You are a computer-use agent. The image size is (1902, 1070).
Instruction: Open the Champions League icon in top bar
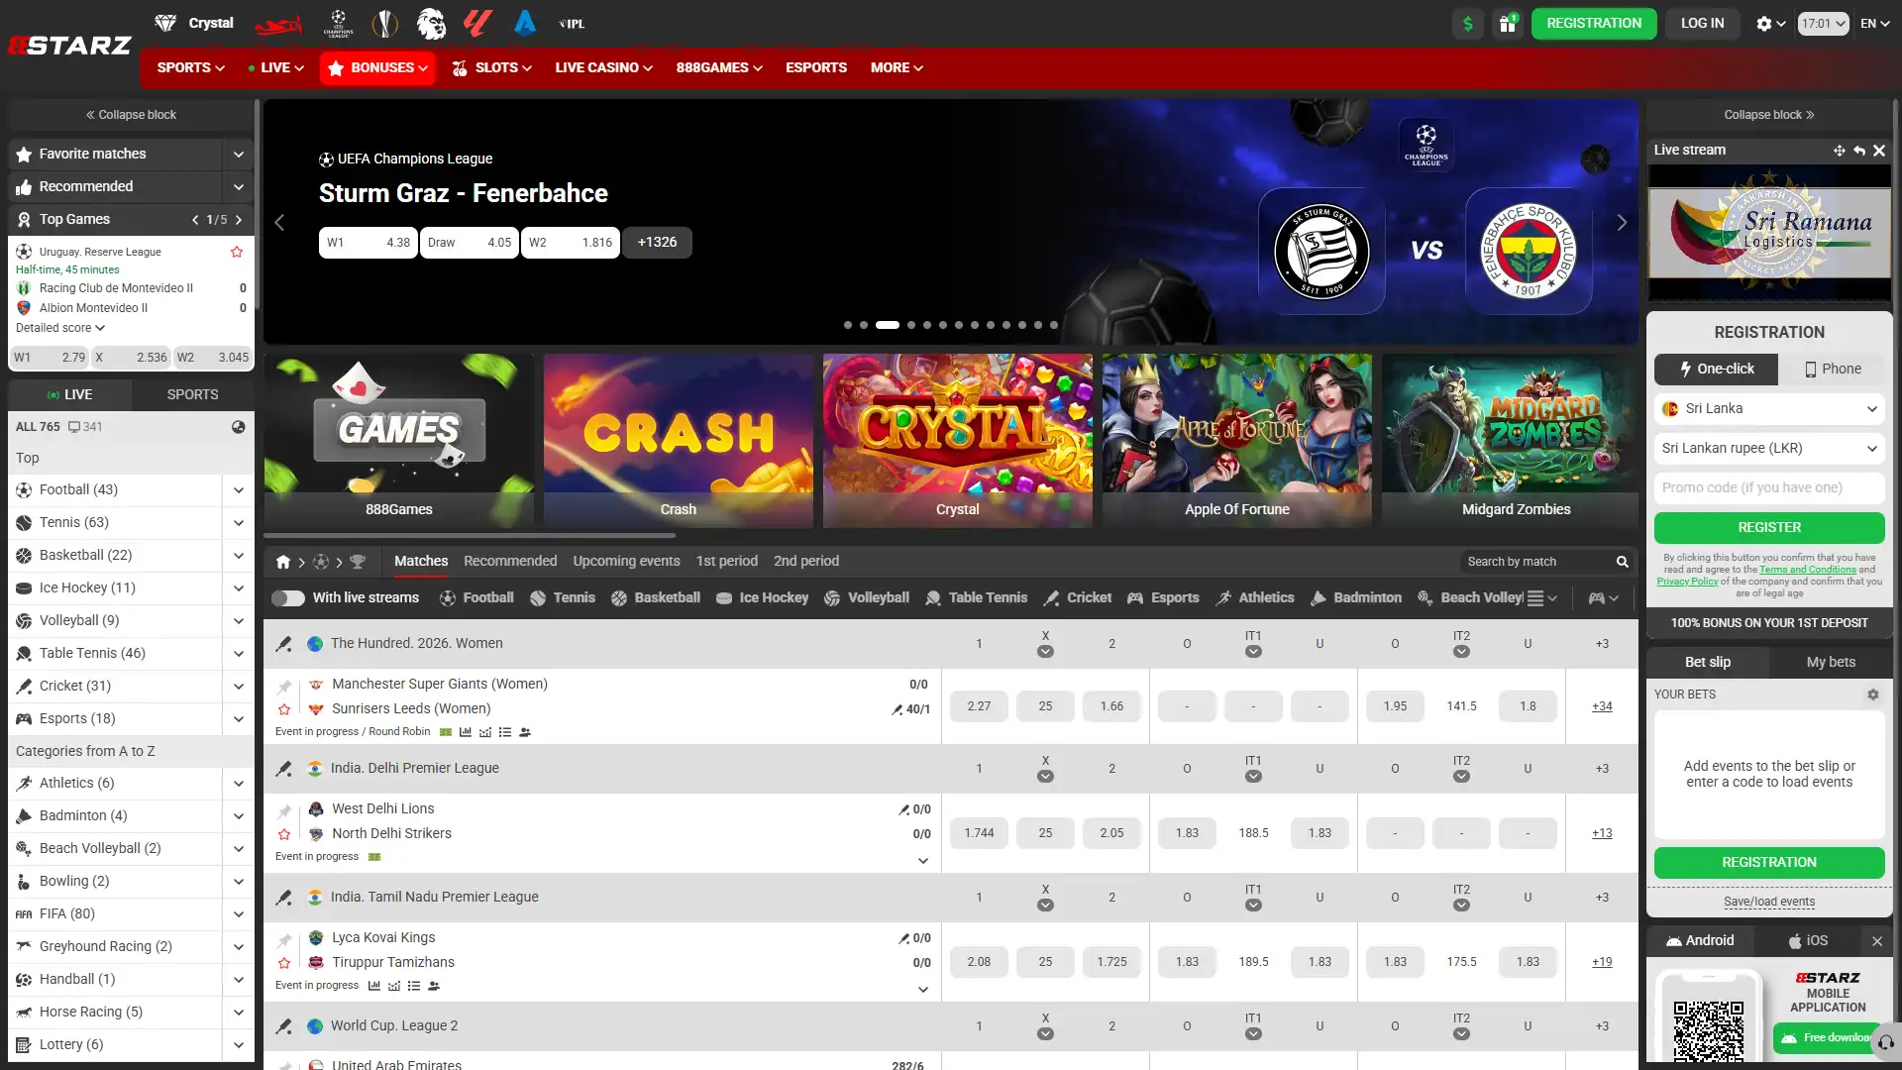[x=338, y=23]
